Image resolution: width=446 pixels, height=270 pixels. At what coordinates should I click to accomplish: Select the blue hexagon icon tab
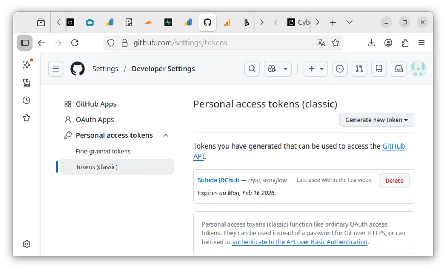click(90, 23)
